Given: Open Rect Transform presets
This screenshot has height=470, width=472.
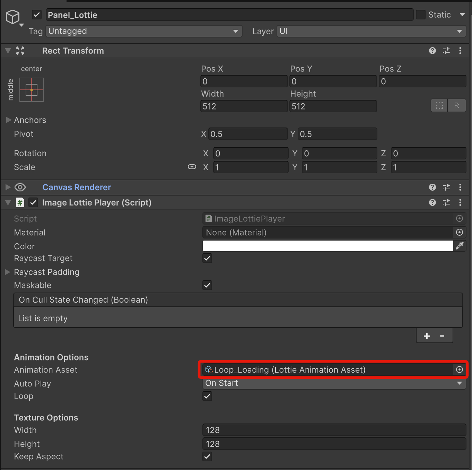Looking at the screenshot, I should pyautogui.click(x=446, y=51).
